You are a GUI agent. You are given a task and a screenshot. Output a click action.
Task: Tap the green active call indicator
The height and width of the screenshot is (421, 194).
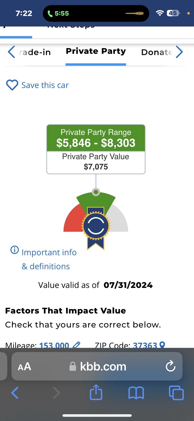[x=58, y=13]
